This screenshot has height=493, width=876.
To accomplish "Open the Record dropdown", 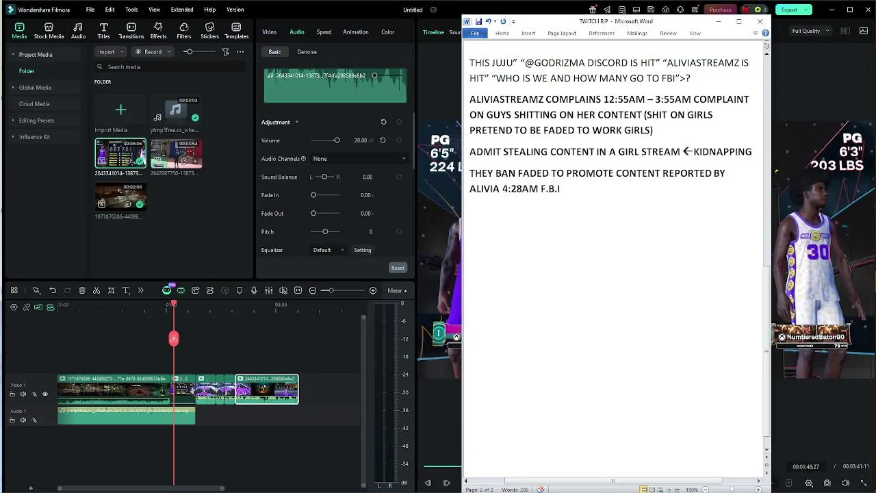I will (152, 52).
